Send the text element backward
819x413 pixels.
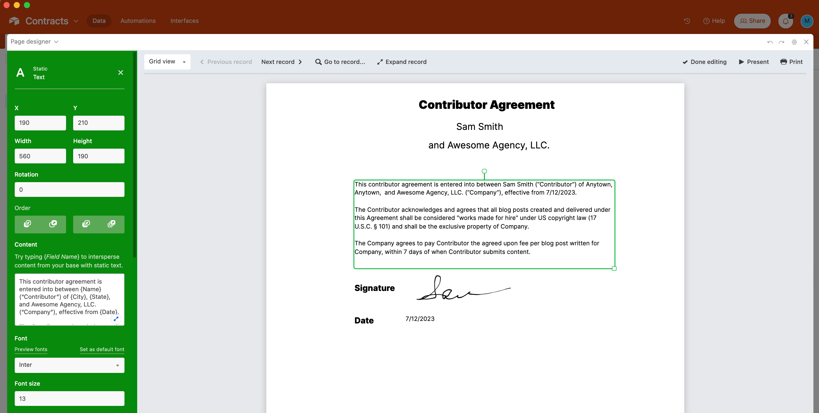[x=28, y=224]
